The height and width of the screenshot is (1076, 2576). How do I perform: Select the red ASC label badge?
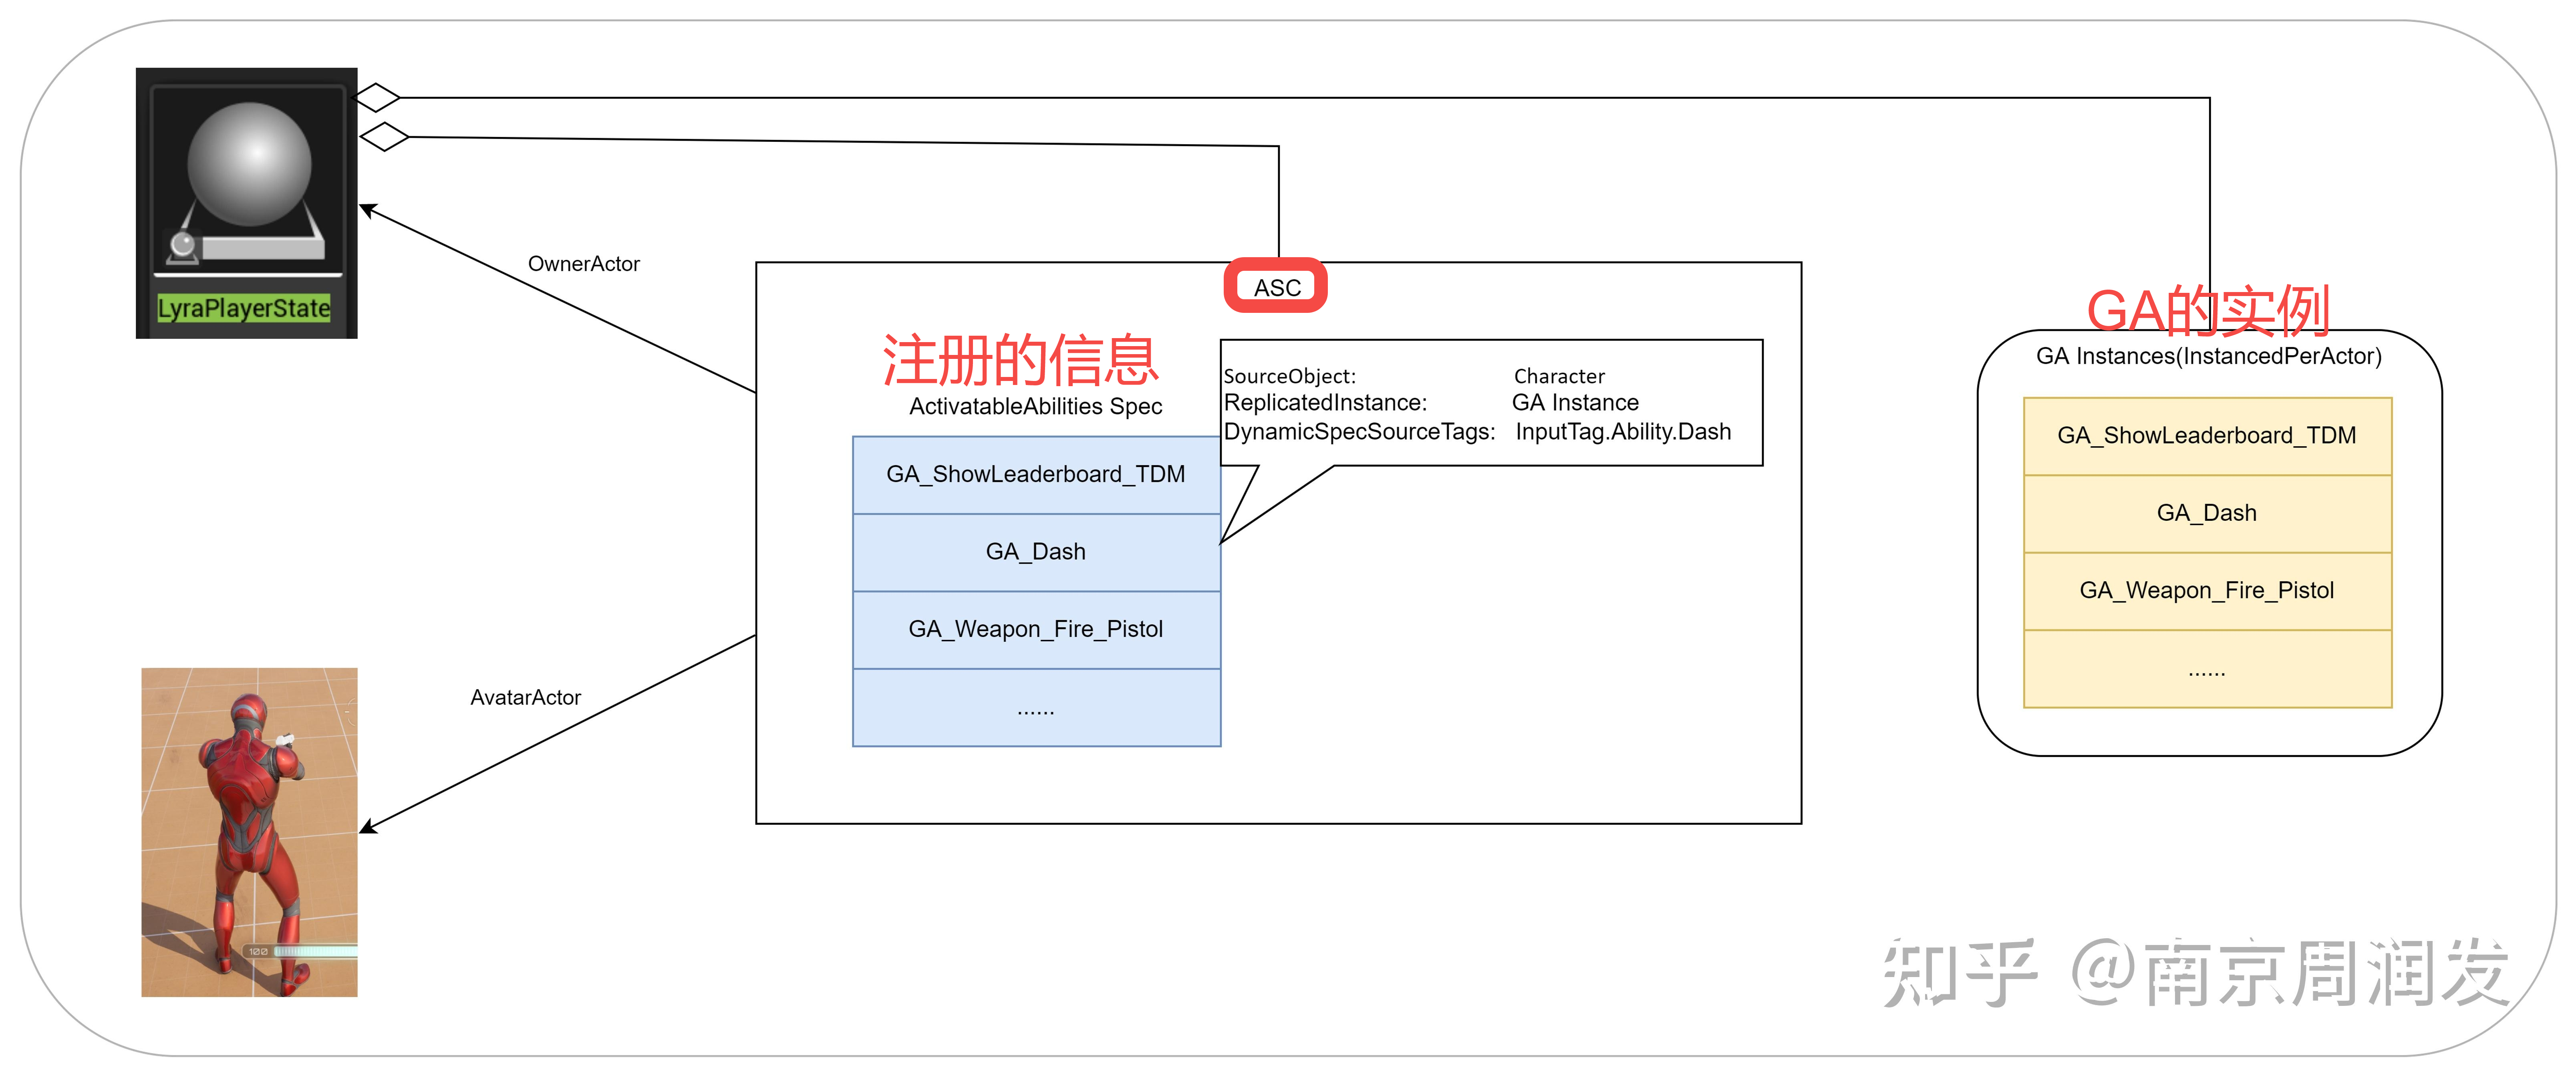(1276, 287)
